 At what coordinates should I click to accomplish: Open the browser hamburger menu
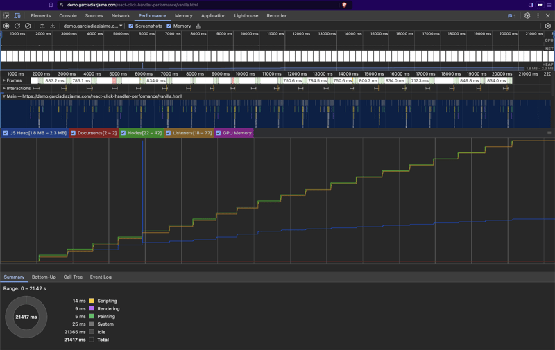click(549, 5)
